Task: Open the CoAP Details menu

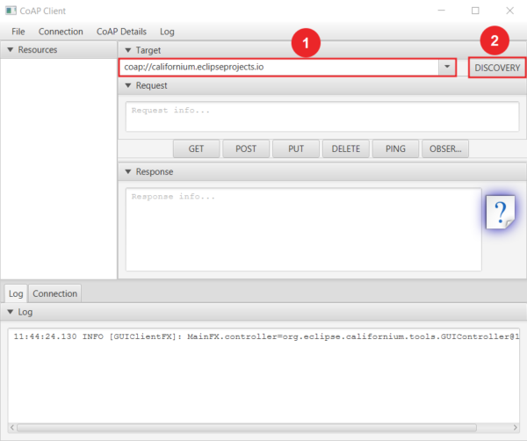Action: tap(121, 32)
